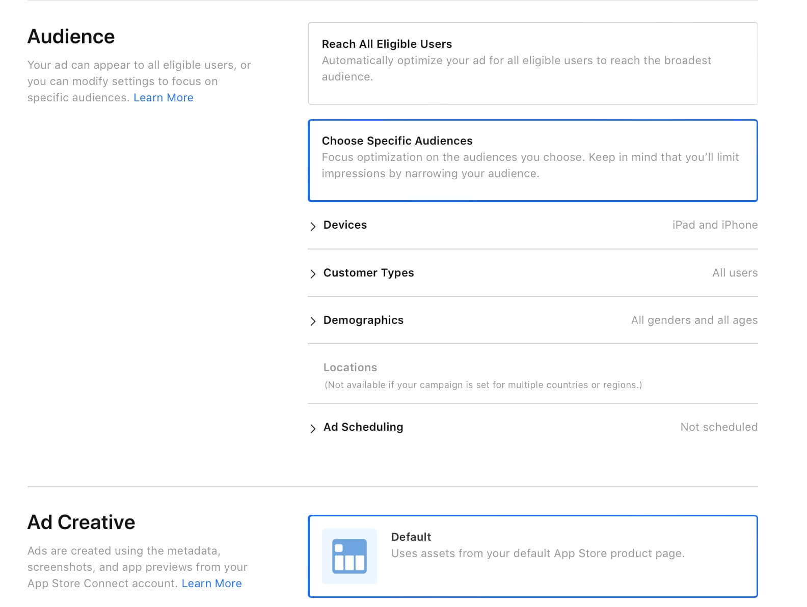Expand the Demographics section label
The width and height of the screenshot is (807, 607).
pyautogui.click(x=363, y=320)
